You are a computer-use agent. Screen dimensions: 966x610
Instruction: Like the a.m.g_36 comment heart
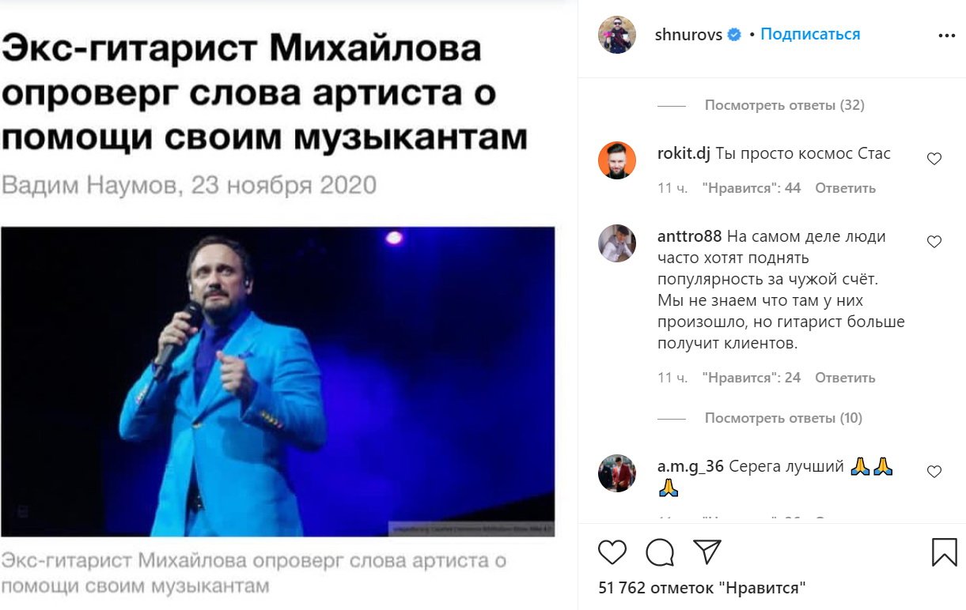pyautogui.click(x=934, y=472)
